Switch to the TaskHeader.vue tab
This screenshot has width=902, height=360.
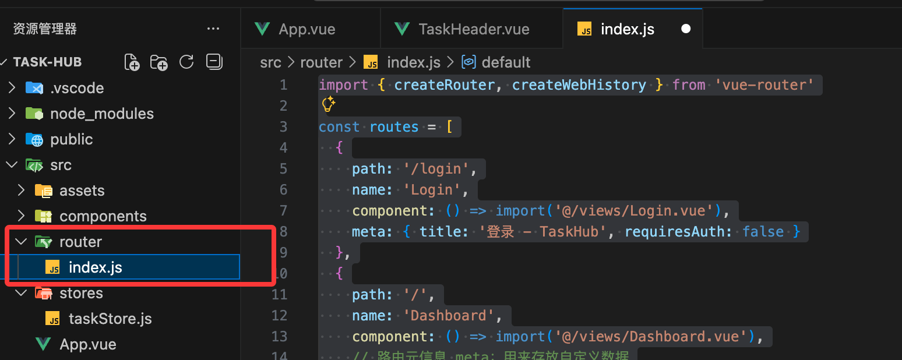tap(473, 29)
